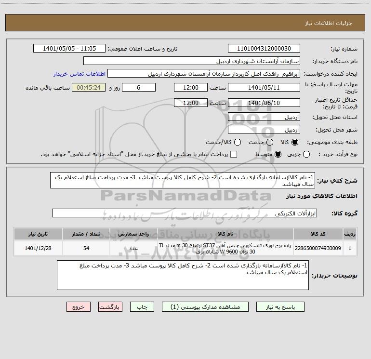371x359 pixels.
Task: Click product code 2286500074930009 cell
Action: [318, 248]
